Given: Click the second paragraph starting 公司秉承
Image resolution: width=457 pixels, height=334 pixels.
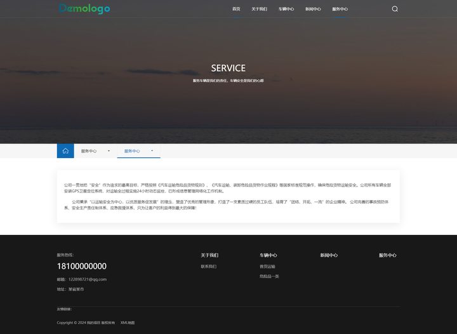Looking at the screenshot, I should (227, 204).
